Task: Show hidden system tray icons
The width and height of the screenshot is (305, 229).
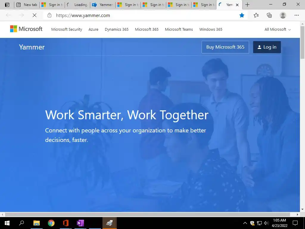Action: pos(245,223)
